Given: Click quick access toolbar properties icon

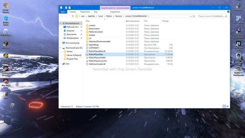Looking at the screenshot, I should pos(66,8).
